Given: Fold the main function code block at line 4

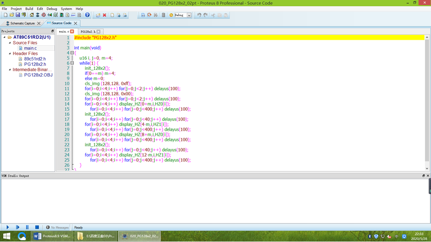Looking at the screenshot, I should click(72, 53).
